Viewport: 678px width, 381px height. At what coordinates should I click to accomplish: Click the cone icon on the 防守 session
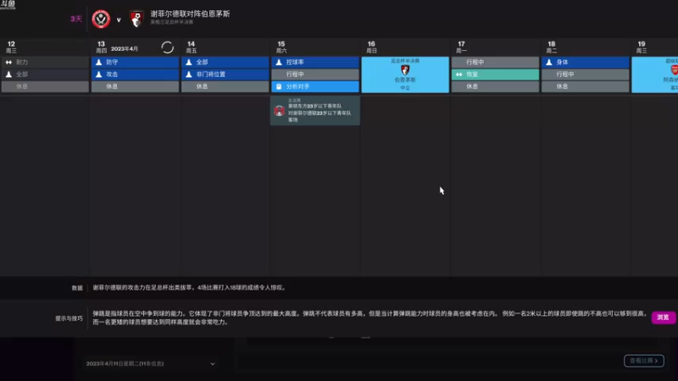[98, 62]
